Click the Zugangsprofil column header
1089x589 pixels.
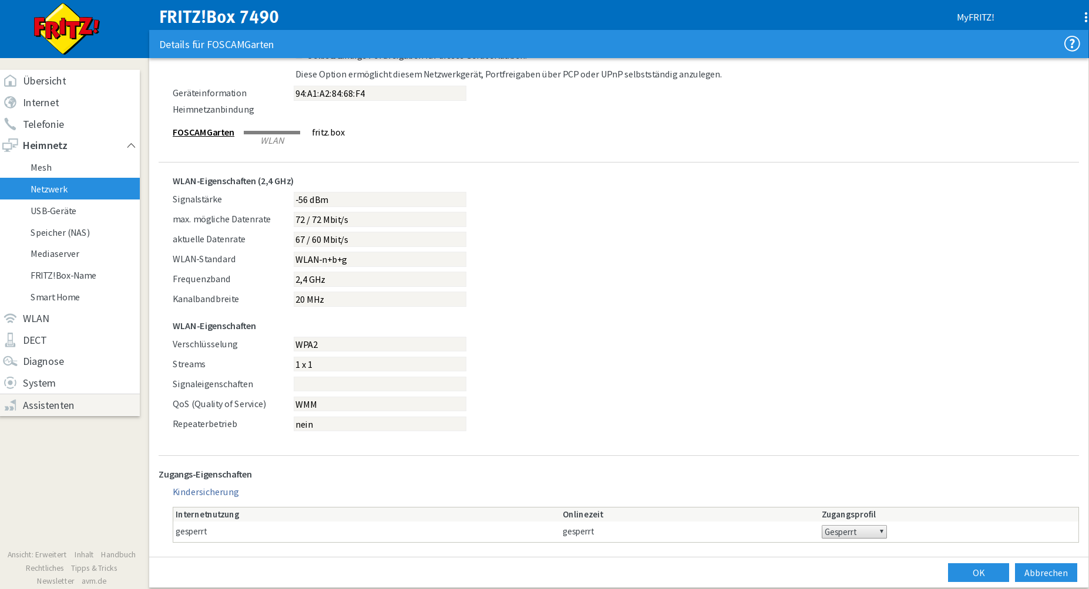pos(849,514)
